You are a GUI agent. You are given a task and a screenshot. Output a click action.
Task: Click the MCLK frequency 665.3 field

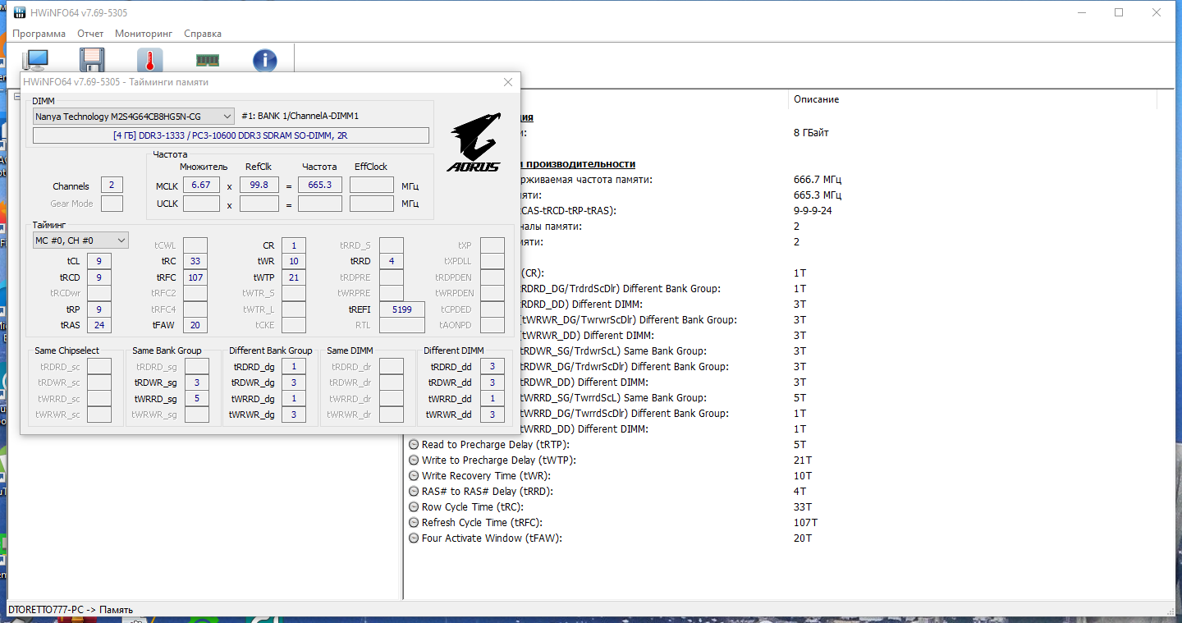pos(320,186)
